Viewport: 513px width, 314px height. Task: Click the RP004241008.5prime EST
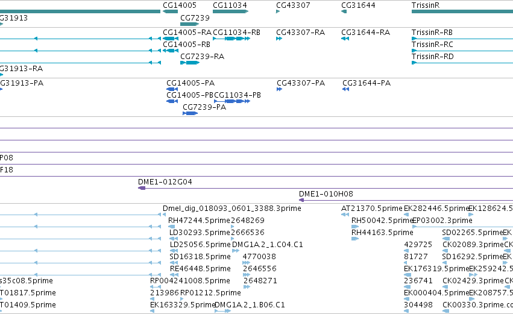[x=156, y=287]
